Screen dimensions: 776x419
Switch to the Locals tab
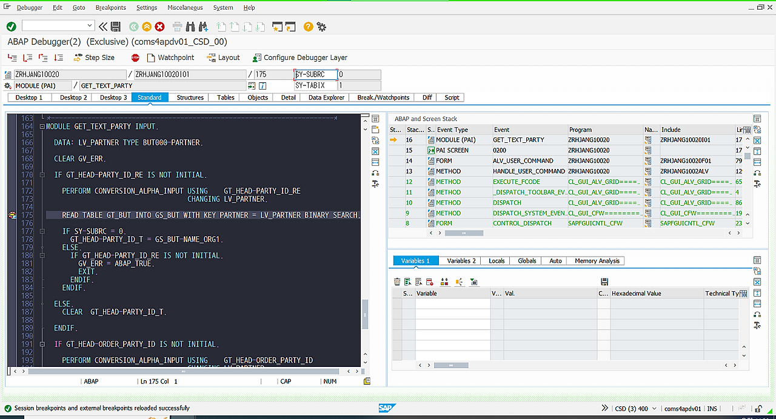pyautogui.click(x=497, y=261)
